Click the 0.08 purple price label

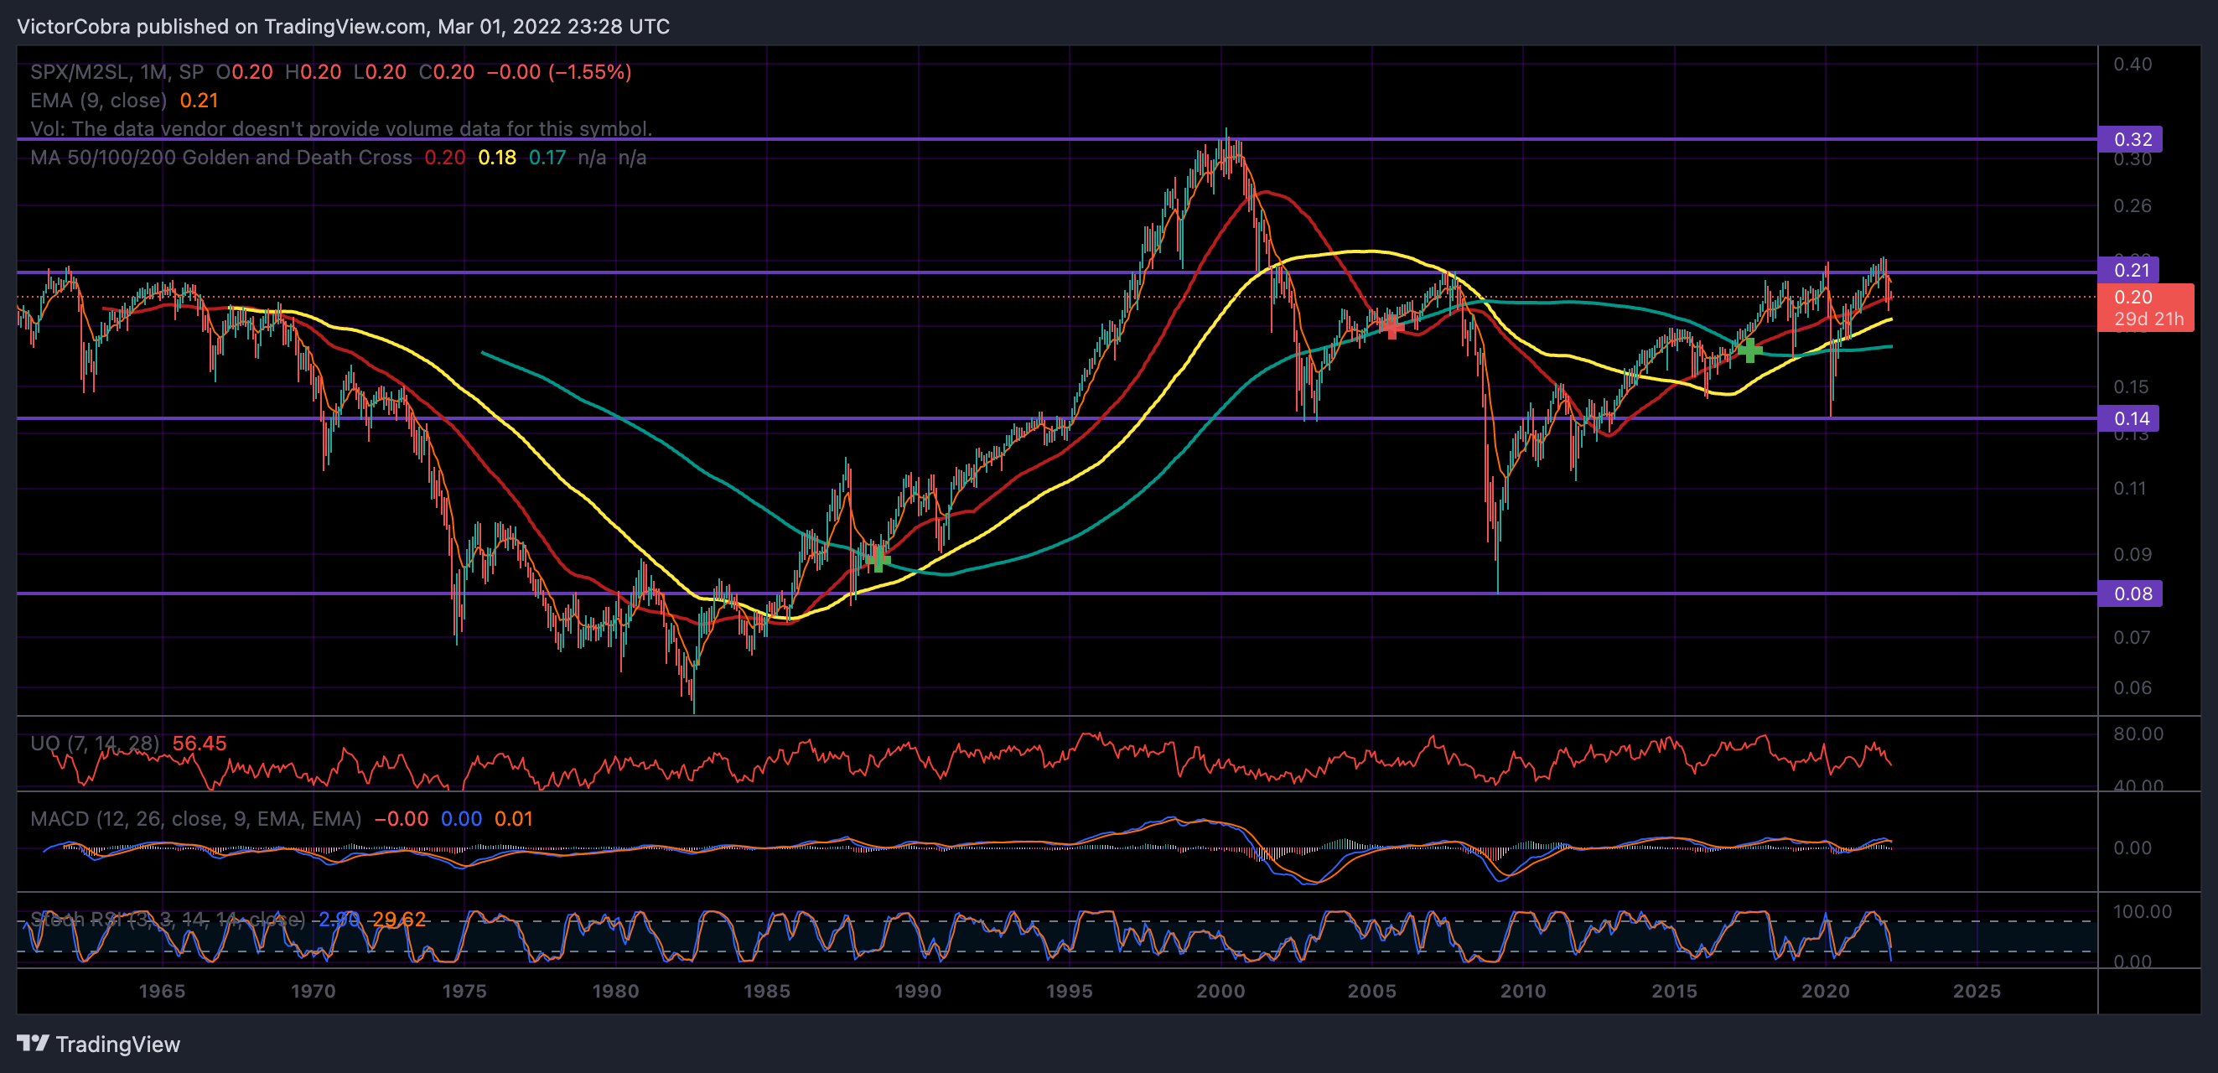2130,594
